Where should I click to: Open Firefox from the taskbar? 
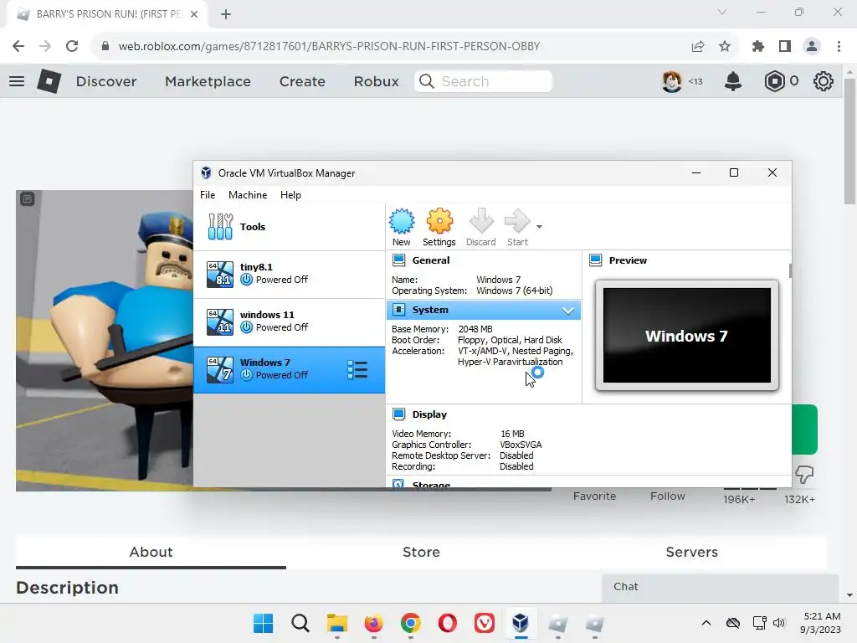pos(374,623)
